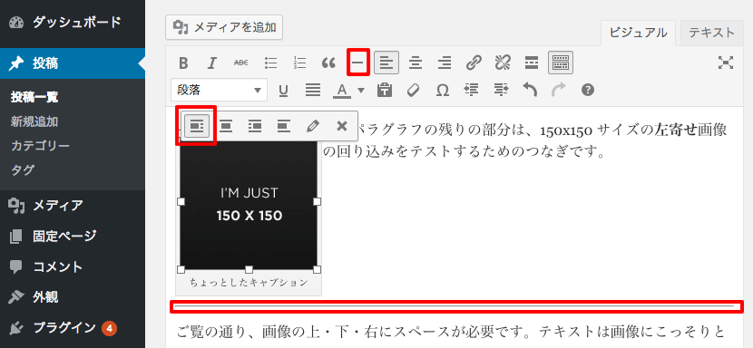Image resolution: width=753 pixels, height=348 pixels.
Task: Set image alignment to right
Action: pos(255,126)
